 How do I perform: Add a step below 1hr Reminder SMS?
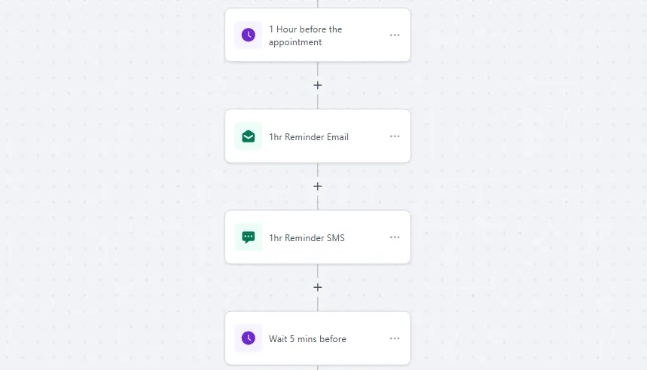point(318,287)
